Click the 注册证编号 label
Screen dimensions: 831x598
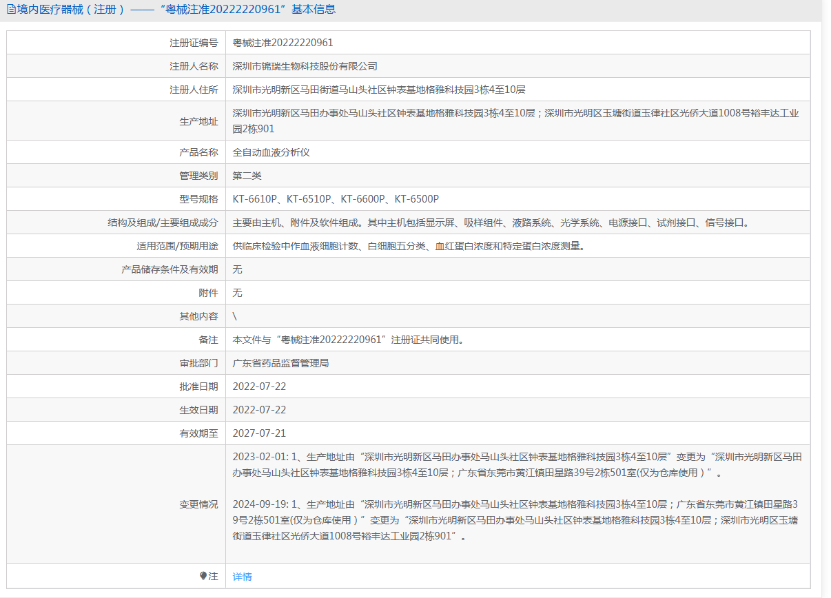point(194,43)
